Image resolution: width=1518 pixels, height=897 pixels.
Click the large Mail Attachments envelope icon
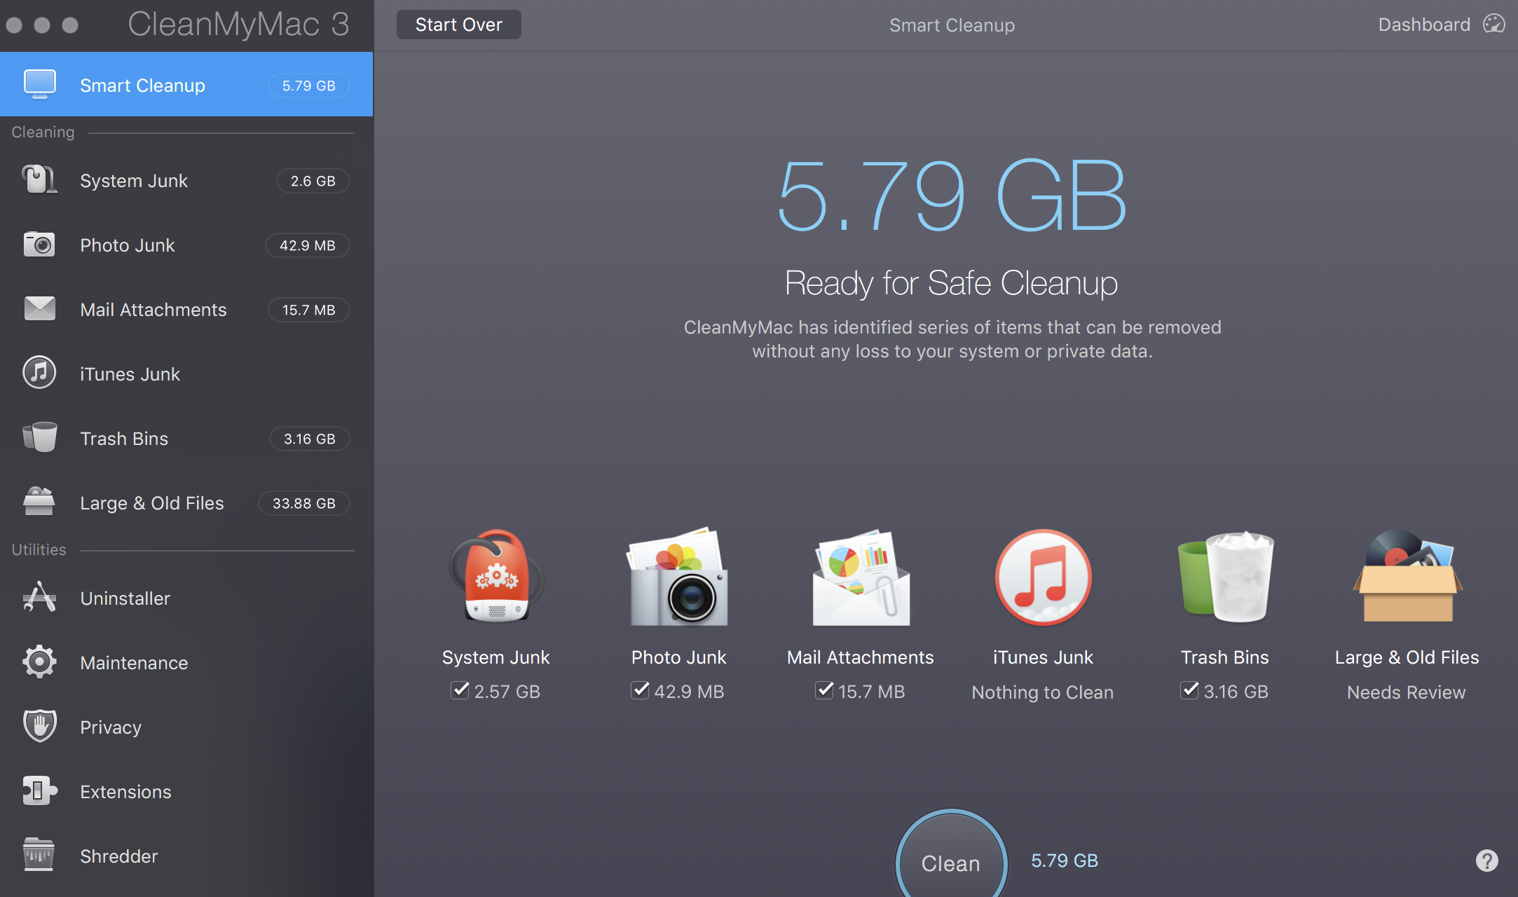(x=861, y=577)
